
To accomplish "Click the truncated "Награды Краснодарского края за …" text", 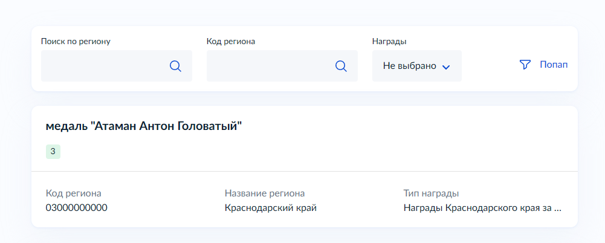I will tap(482, 208).
